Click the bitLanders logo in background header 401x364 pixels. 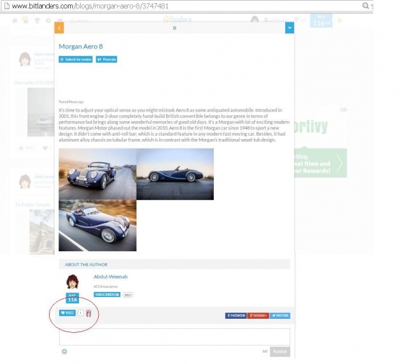click(178, 20)
